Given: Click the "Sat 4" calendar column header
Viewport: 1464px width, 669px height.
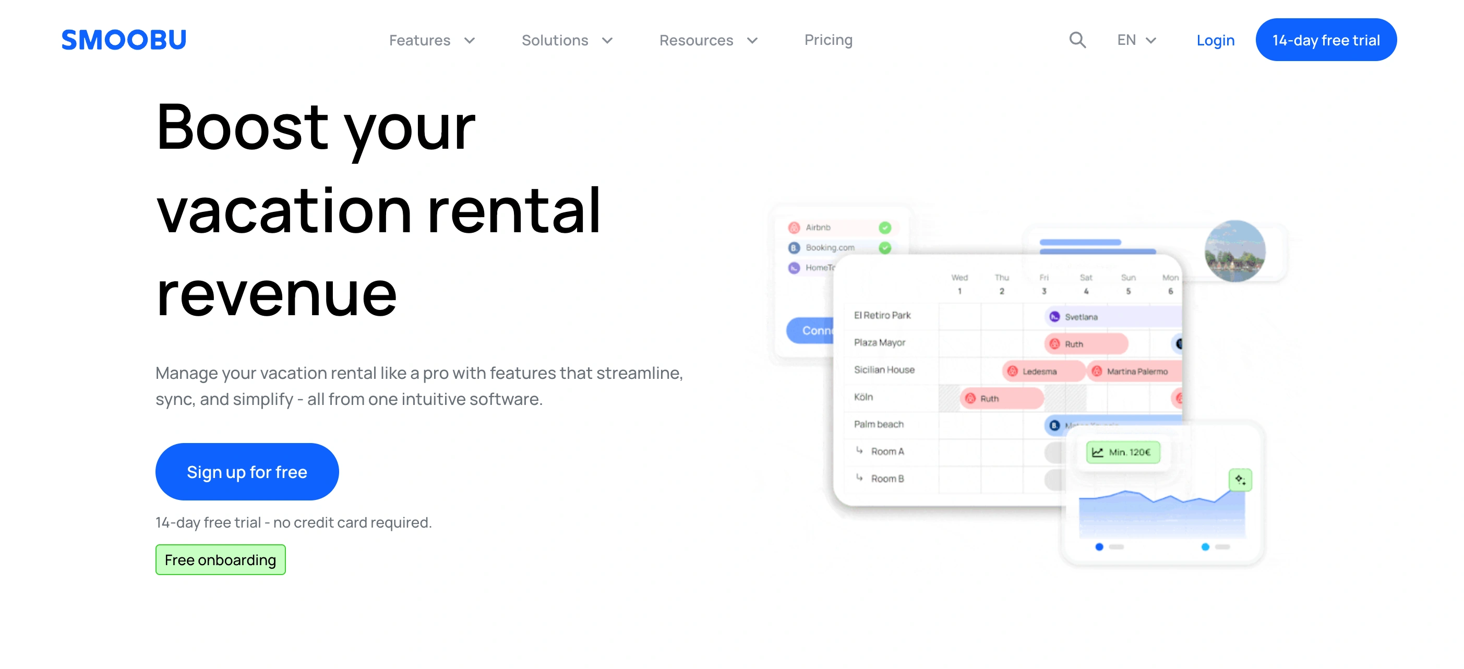Looking at the screenshot, I should [x=1086, y=284].
